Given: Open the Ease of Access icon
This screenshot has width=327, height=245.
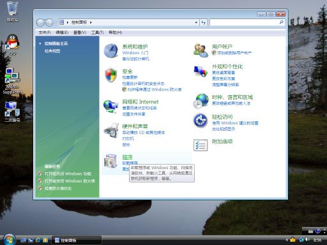Looking at the screenshot, I should point(201,121).
